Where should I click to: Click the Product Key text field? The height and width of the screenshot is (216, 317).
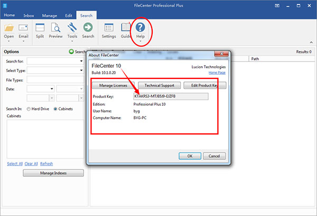pyautogui.click(x=171, y=96)
